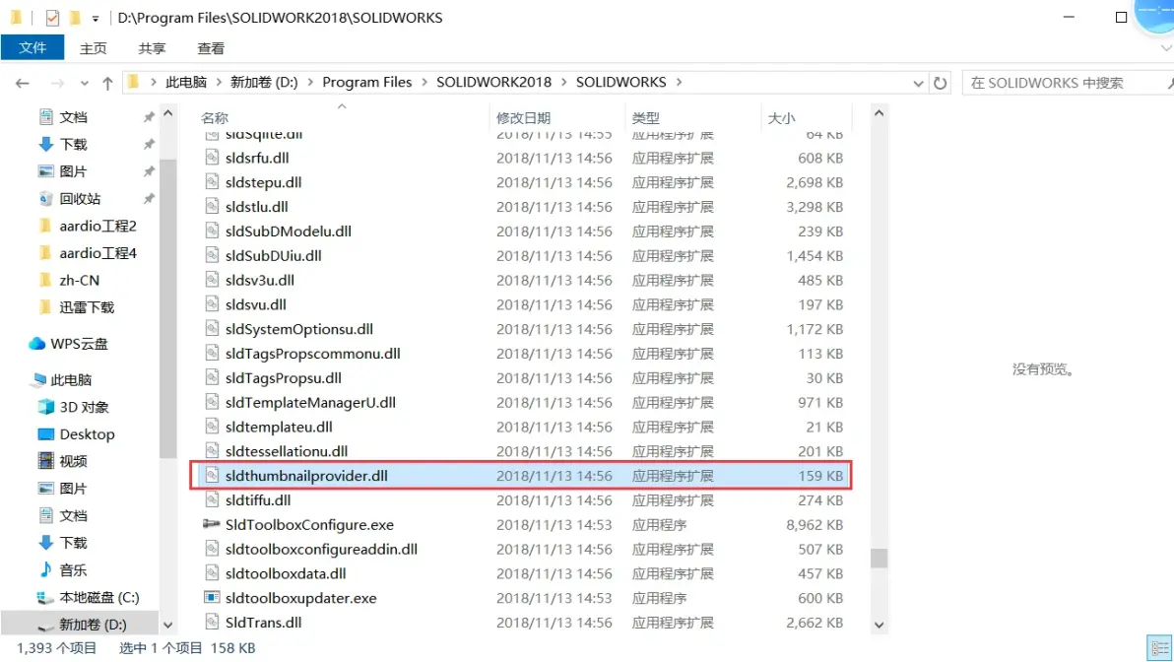Select sldTagsPropscommonu.dll file icon

[213, 354]
